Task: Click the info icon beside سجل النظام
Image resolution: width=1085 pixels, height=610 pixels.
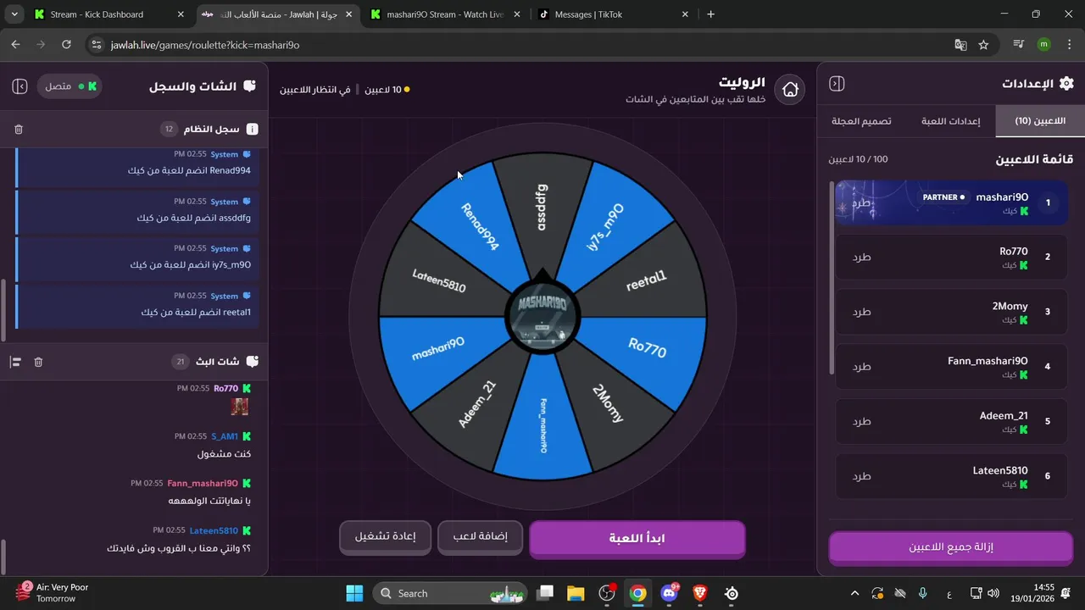Action: point(252,130)
